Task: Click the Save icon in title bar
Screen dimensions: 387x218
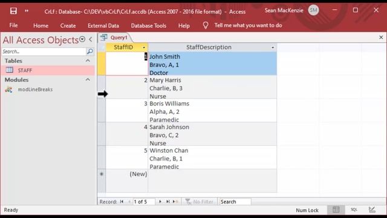Action: 13,11
